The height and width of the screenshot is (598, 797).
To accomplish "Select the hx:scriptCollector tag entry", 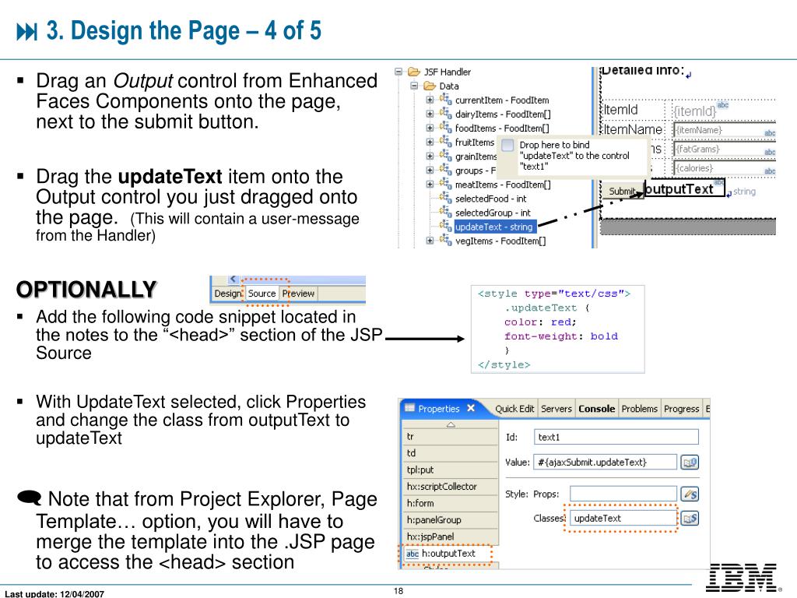I will point(451,487).
